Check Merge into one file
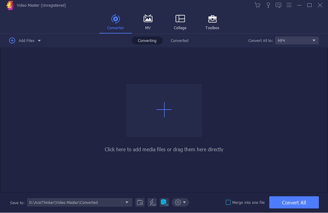The width and height of the screenshot is (328, 213). click(x=228, y=202)
